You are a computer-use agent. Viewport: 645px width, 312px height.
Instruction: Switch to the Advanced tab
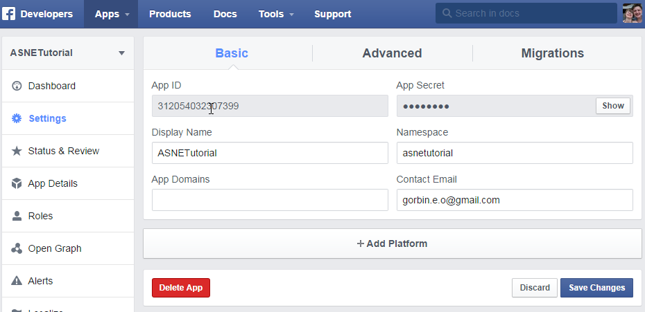coord(392,53)
